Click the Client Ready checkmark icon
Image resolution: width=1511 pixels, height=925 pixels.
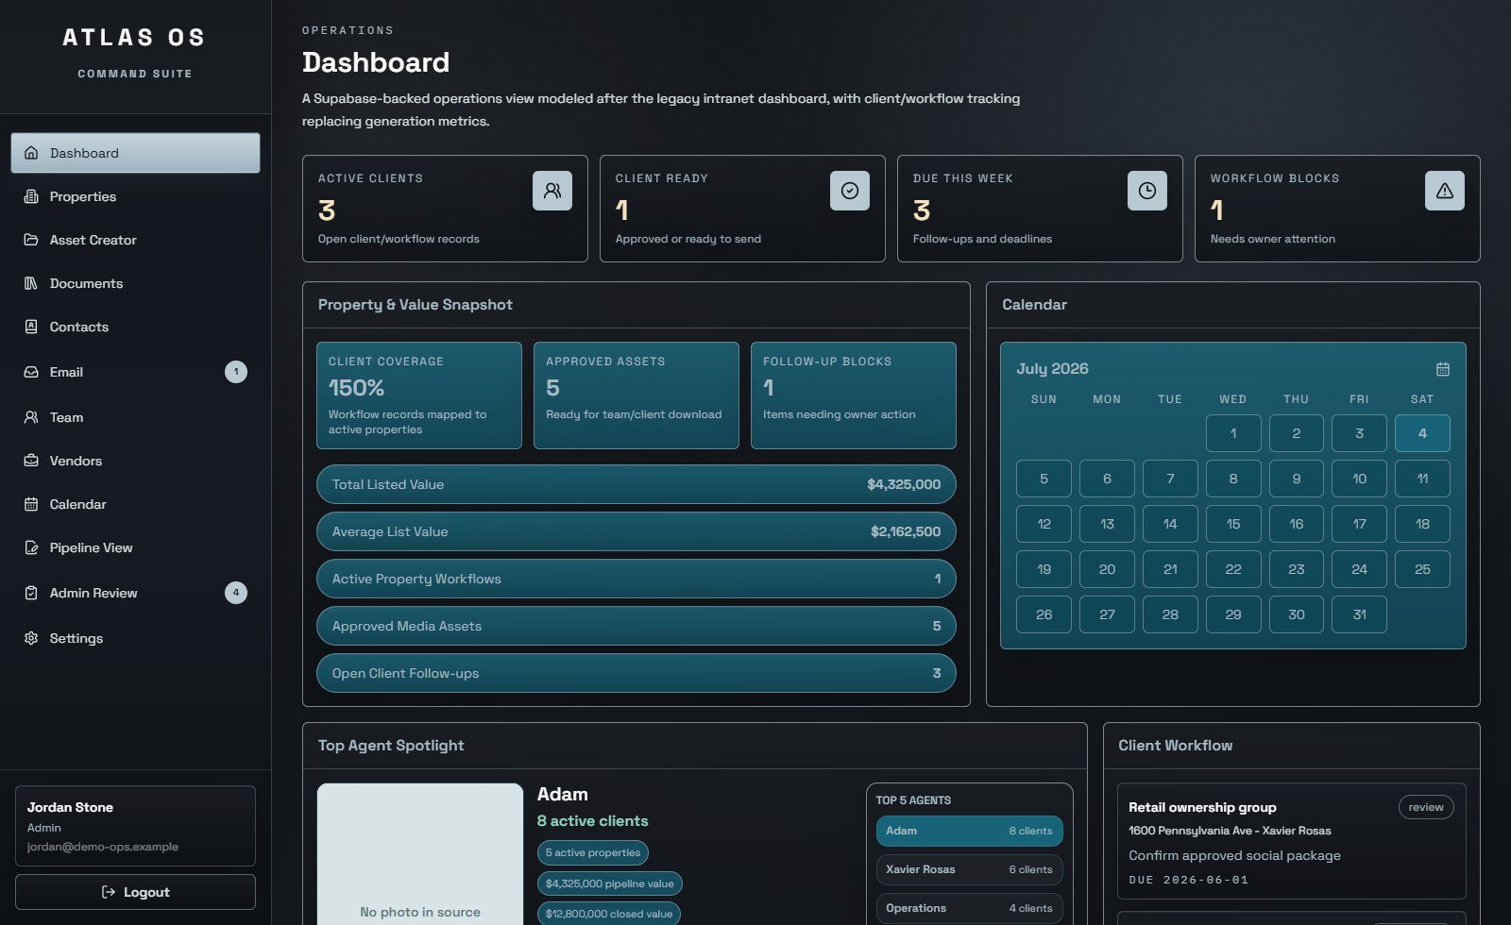(850, 191)
